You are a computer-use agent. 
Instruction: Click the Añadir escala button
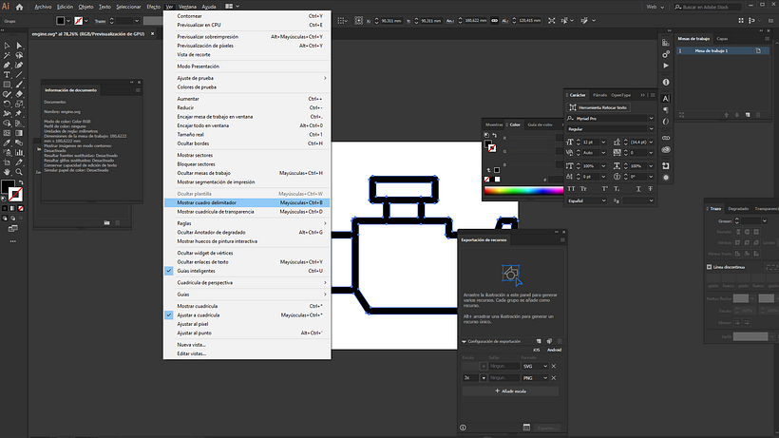[x=512, y=390]
